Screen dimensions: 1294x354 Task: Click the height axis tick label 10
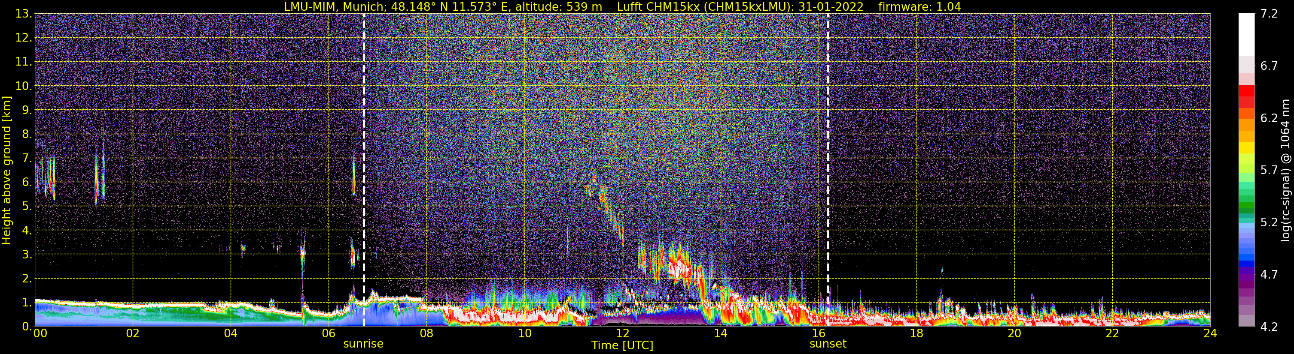pos(23,86)
